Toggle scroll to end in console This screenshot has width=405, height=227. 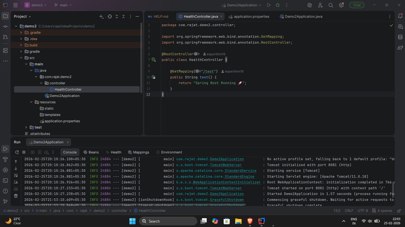(x=16, y=182)
